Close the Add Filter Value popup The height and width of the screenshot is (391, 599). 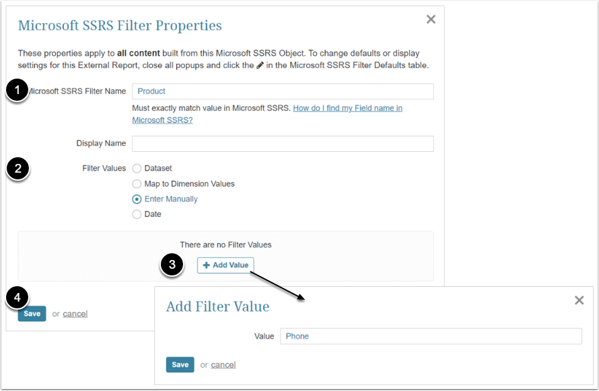click(x=579, y=300)
